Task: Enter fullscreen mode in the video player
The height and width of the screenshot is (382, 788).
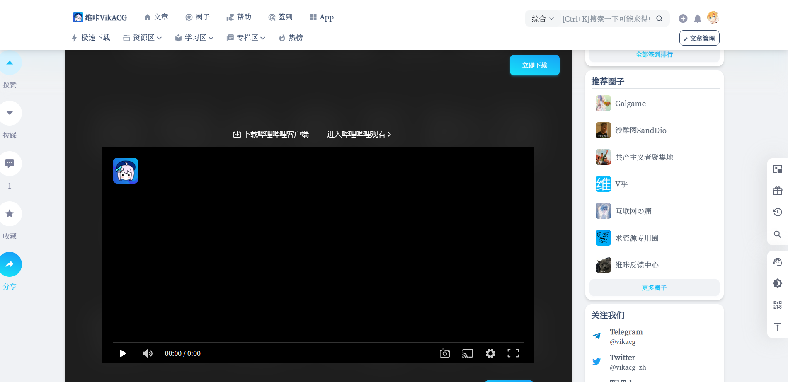Action: tap(513, 353)
